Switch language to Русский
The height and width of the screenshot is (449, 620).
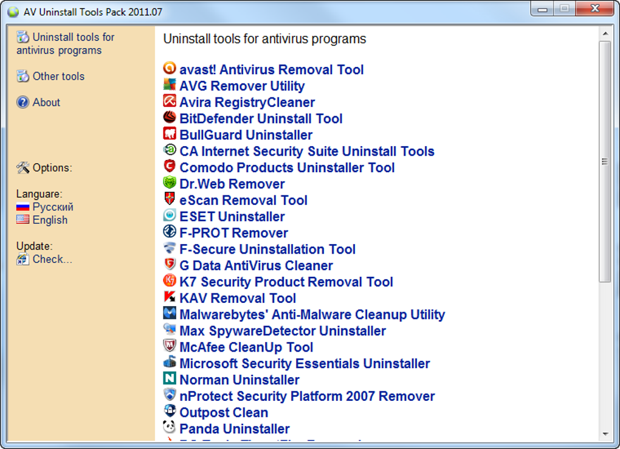click(53, 207)
